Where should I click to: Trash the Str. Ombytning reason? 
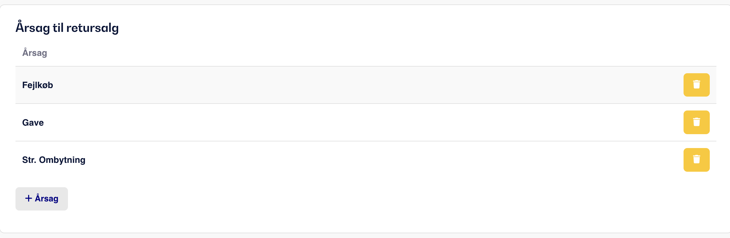pos(697,160)
